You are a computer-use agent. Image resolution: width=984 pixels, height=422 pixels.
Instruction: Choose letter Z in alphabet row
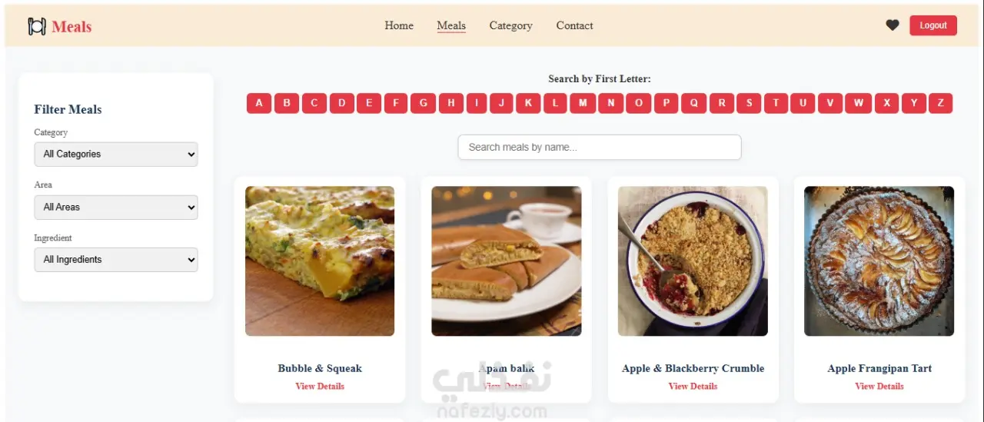(940, 103)
